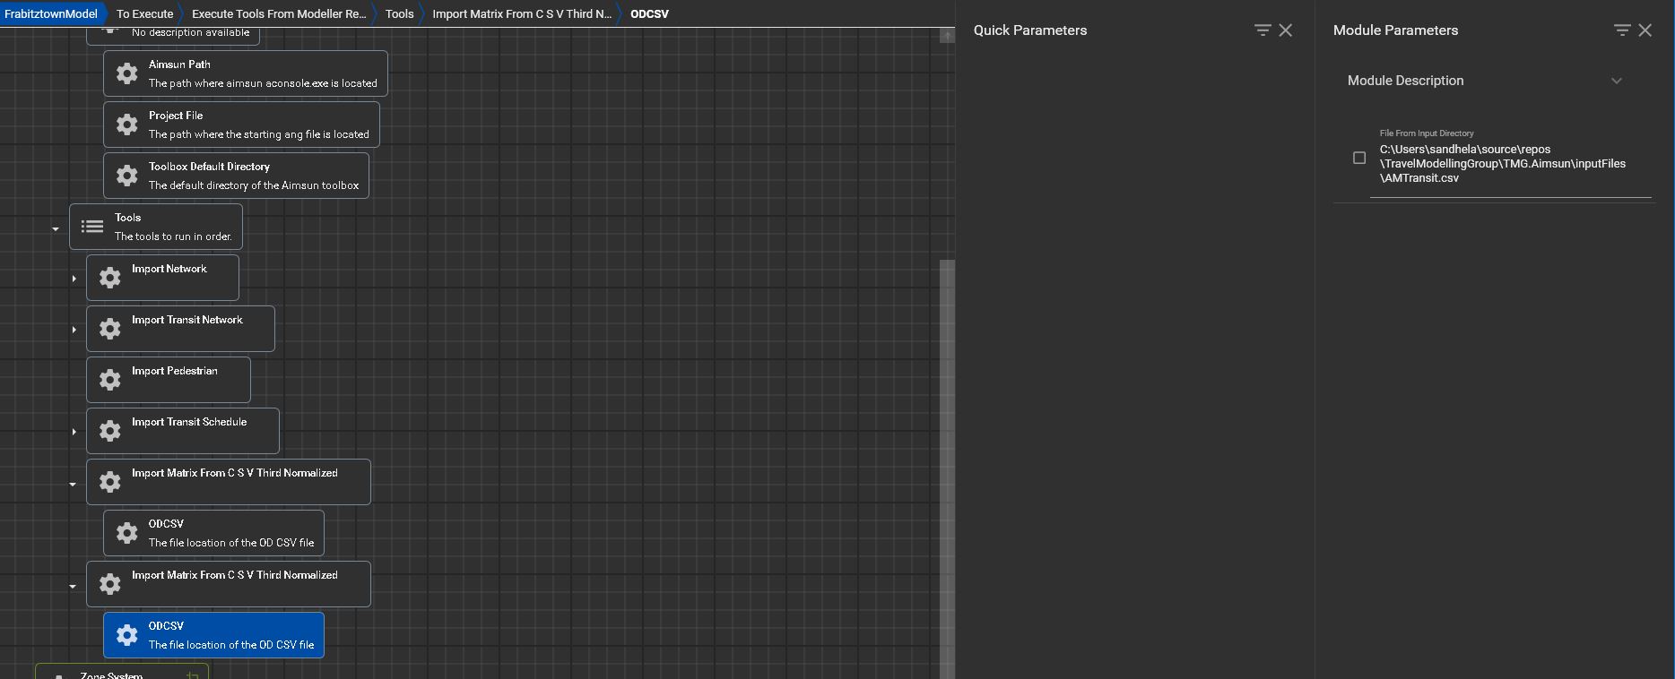Click the 'Quick Parameters' panel title
1675x679 pixels.
(1030, 30)
